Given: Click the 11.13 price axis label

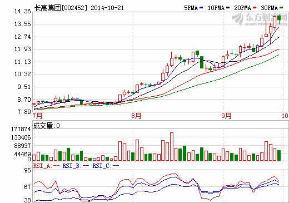Looking at the screenshot, I should (22, 62).
